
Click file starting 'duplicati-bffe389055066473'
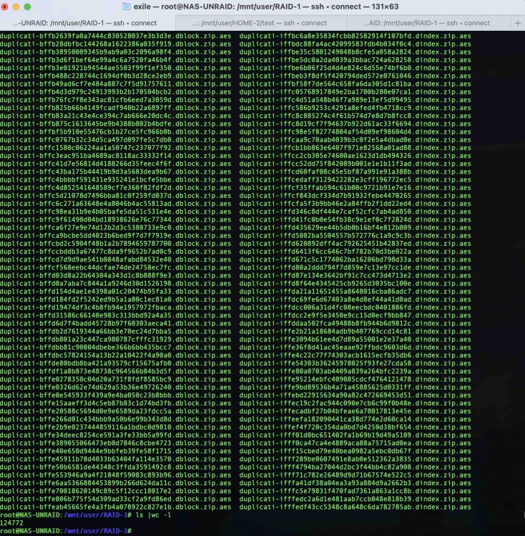(x=116, y=443)
